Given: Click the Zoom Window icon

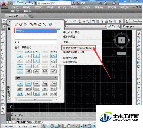Looking at the screenshot, I should [x=84, y=21].
